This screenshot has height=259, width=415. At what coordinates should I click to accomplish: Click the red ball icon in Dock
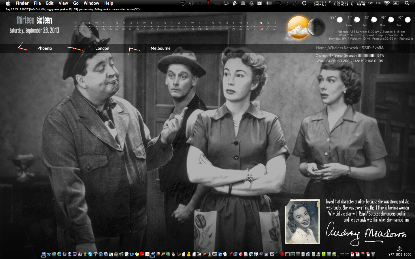tap(282, 254)
